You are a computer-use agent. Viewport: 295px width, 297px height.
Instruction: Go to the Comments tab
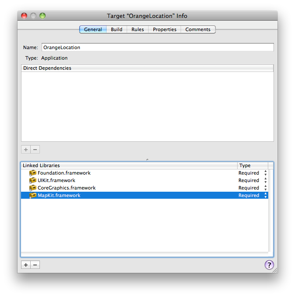point(198,29)
